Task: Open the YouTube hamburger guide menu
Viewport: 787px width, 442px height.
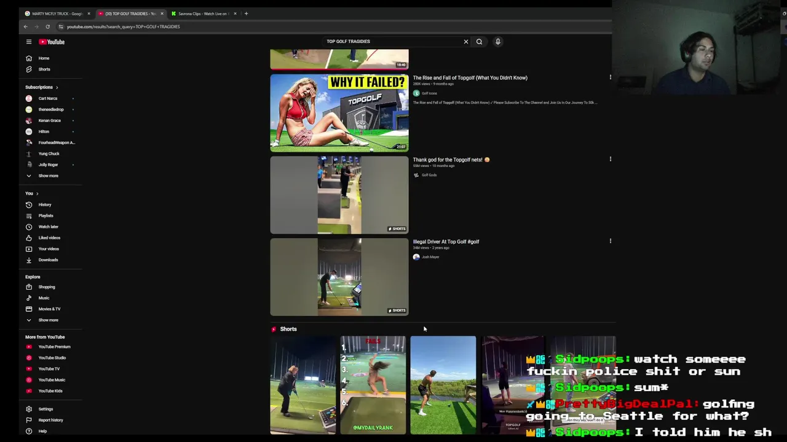Action: click(28, 42)
